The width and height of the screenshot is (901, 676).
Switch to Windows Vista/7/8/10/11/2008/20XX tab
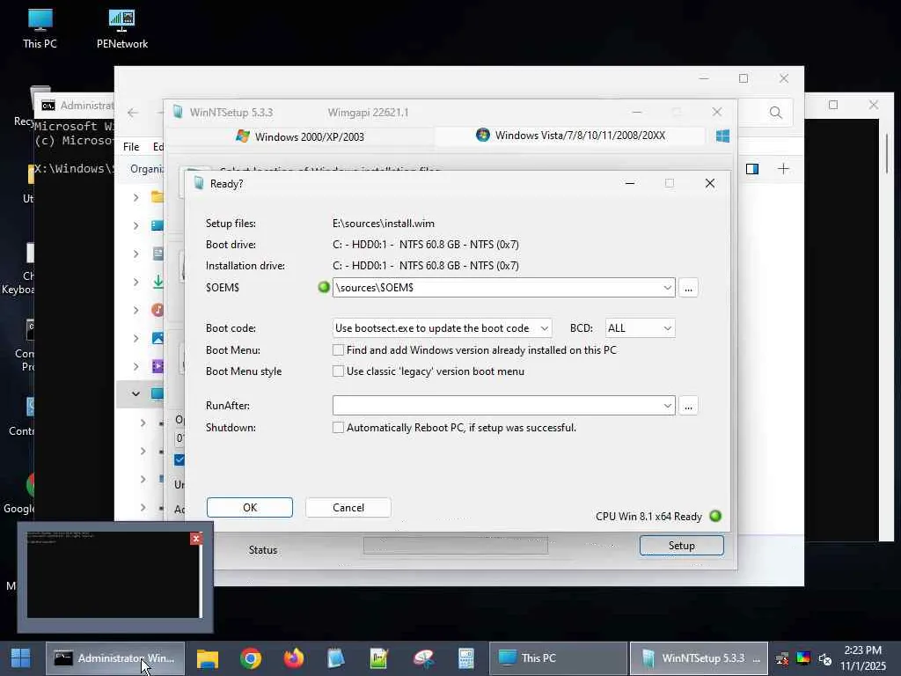pyautogui.click(x=570, y=136)
